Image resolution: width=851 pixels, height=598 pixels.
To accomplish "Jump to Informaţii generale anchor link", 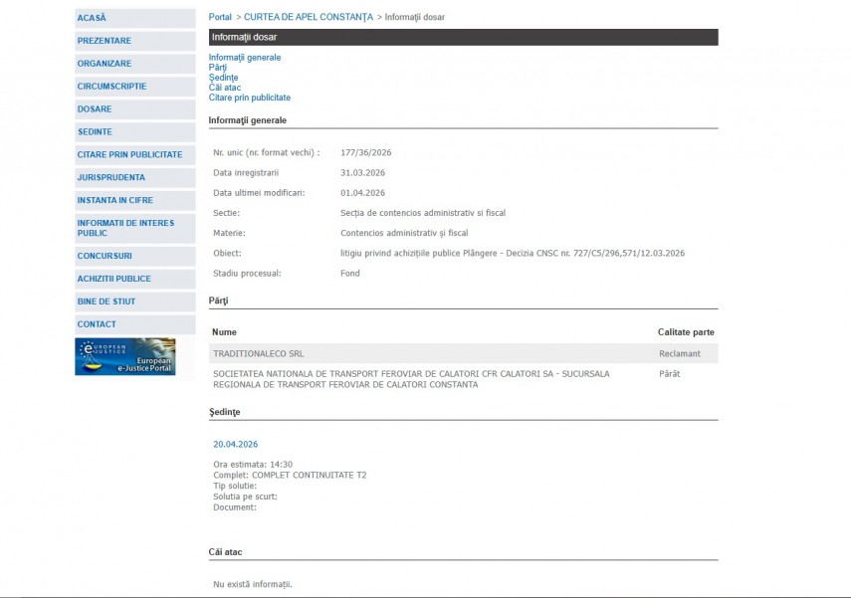I will point(245,58).
